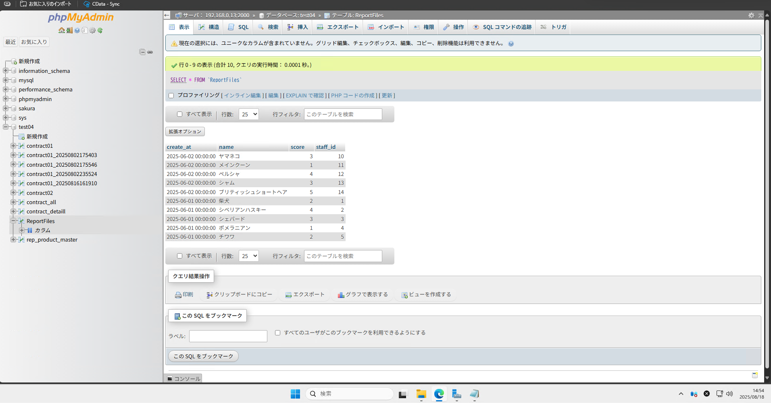Click 'ビューを作成する' link
The width and height of the screenshot is (771, 403).
click(x=426, y=295)
